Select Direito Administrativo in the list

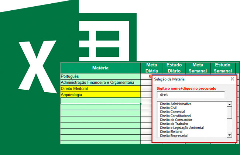point(175,104)
